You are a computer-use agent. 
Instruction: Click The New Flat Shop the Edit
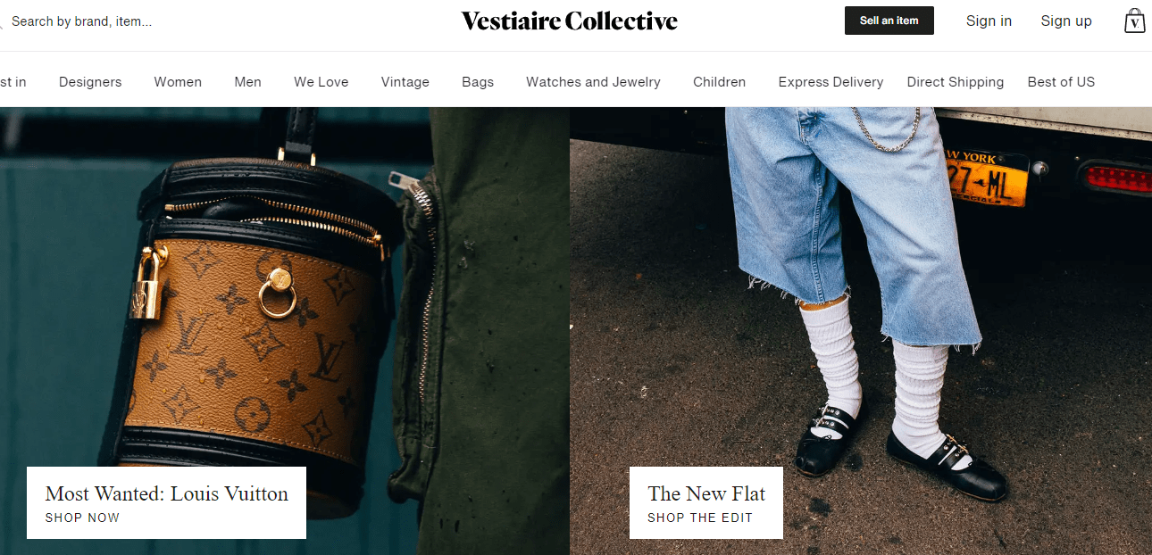click(x=706, y=502)
